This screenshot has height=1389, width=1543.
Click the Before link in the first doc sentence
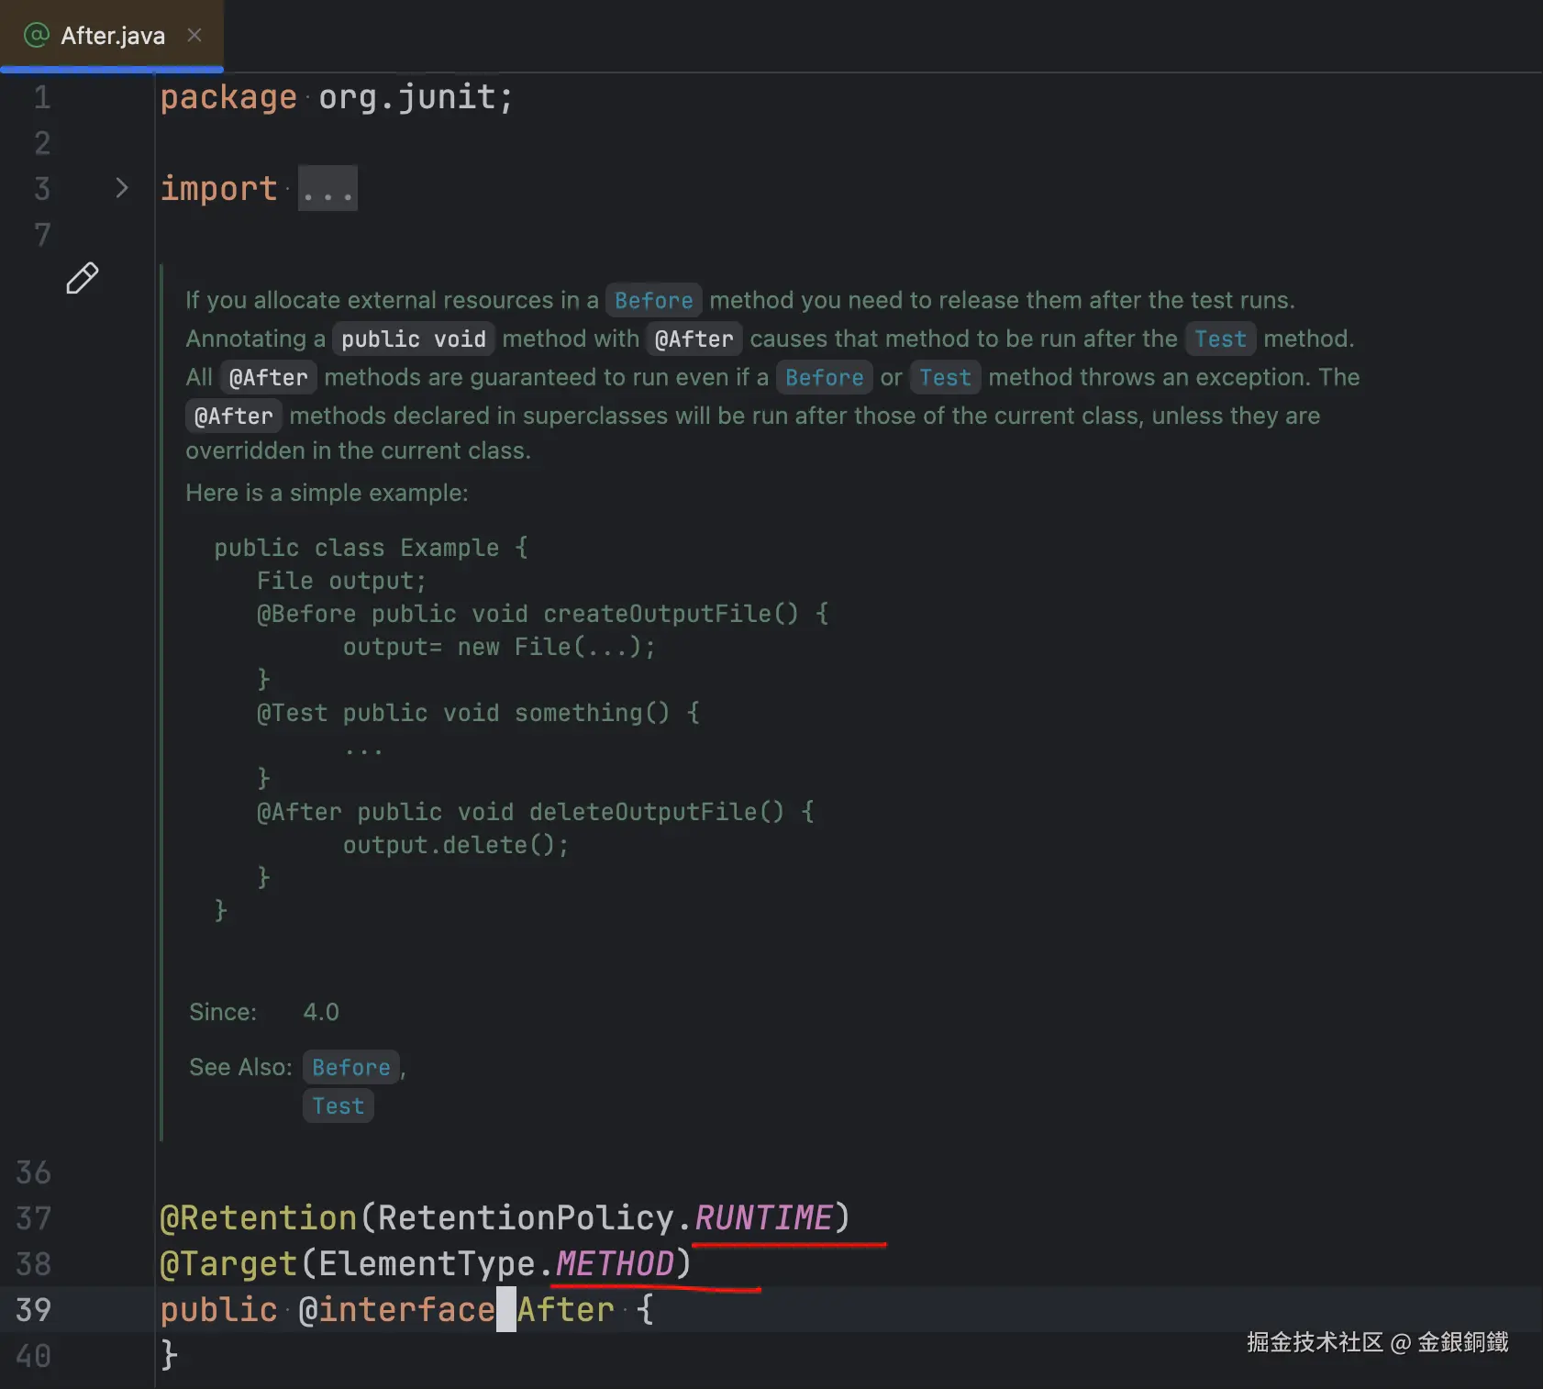click(653, 301)
